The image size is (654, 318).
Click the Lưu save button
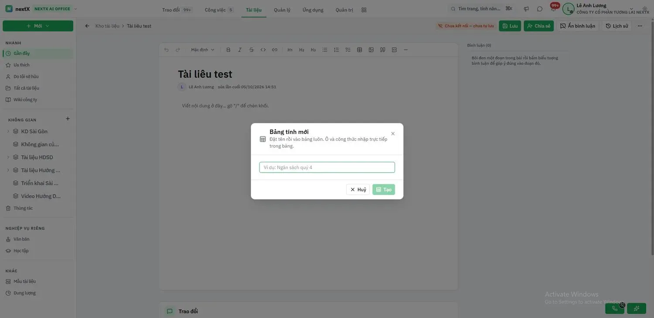(x=510, y=26)
